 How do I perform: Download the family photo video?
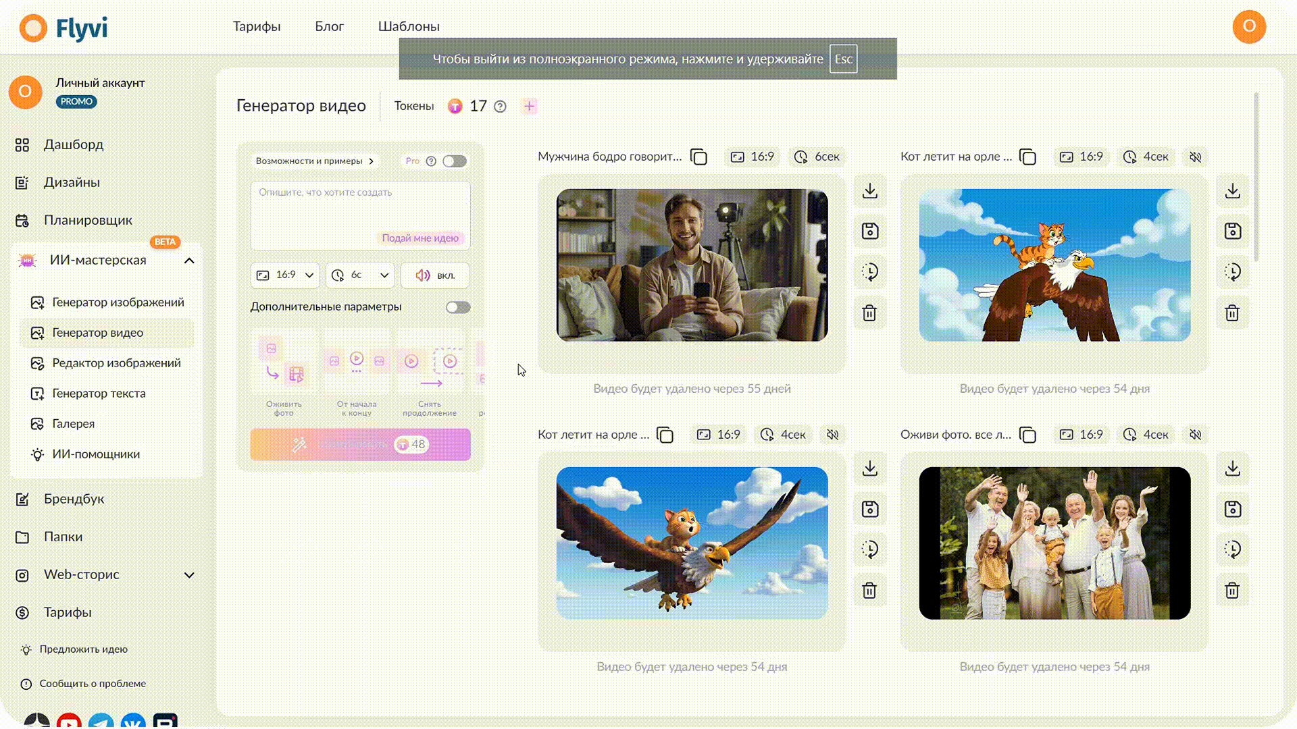[1232, 468]
